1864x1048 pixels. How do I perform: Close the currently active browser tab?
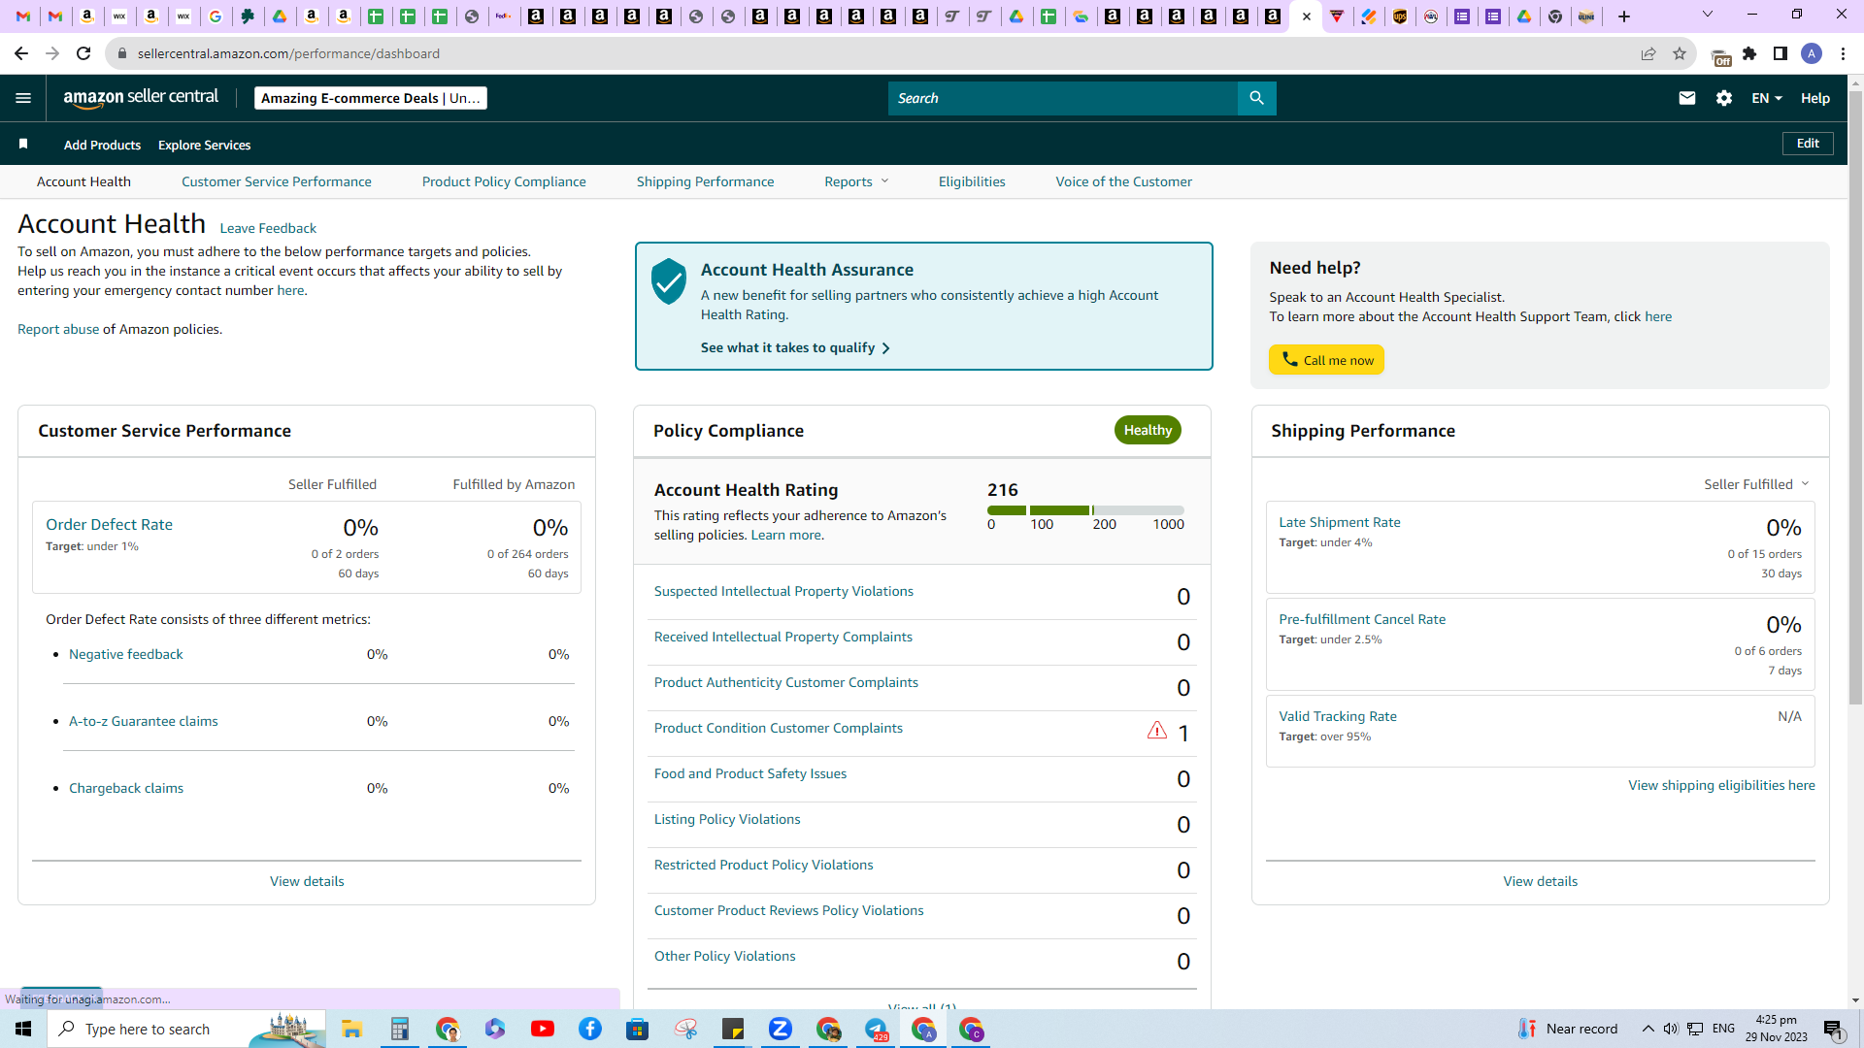click(1307, 16)
